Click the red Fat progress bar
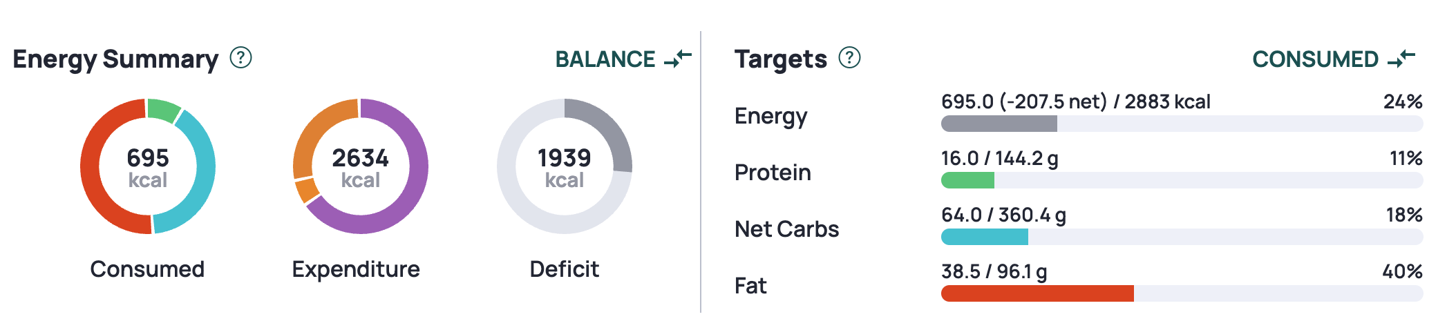The width and height of the screenshot is (1447, 330). tap(1037, 293)
